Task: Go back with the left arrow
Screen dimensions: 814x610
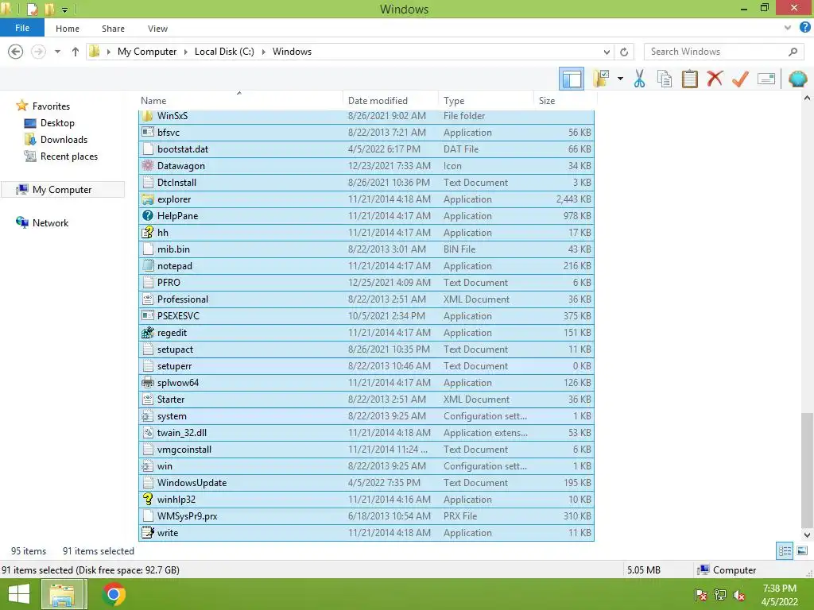Action: [x=16, y=52]
